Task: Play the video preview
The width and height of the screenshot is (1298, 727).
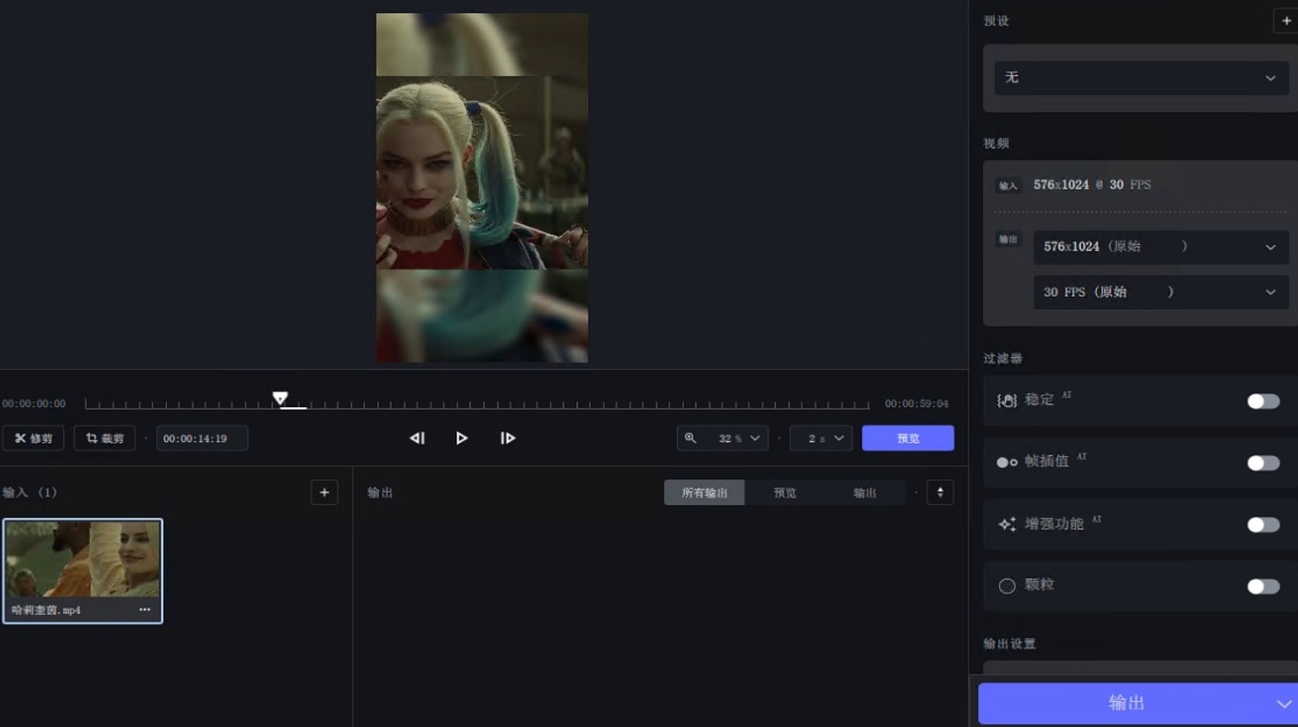Action: click(x=462, y=438)
